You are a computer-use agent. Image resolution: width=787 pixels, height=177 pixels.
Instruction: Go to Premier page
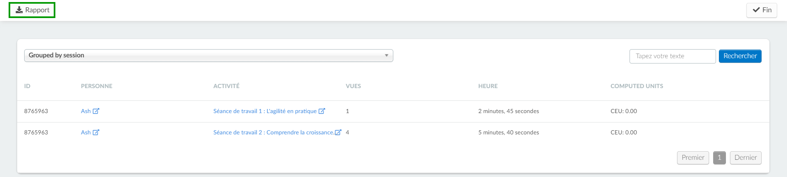click(693, 158)
